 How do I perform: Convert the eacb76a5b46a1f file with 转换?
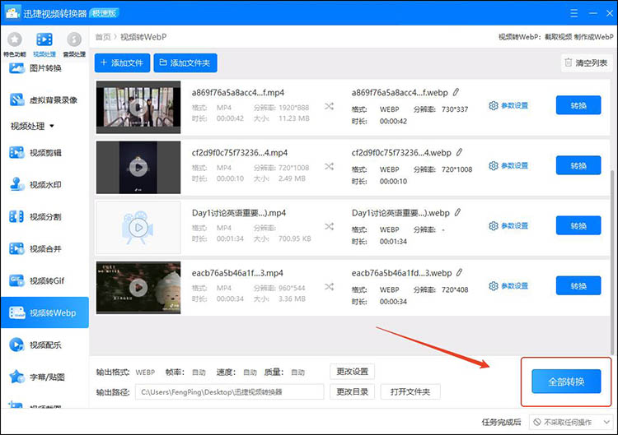(x=578, y=285)
